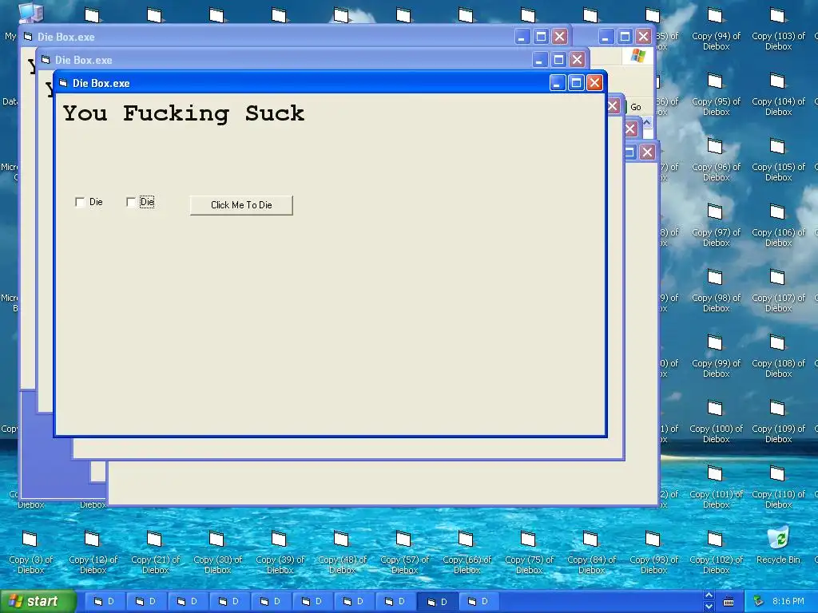Select Copy (96) of Diebox on desktop
Image resolution: width=818 pixels, height=613 pixels.
716,160
